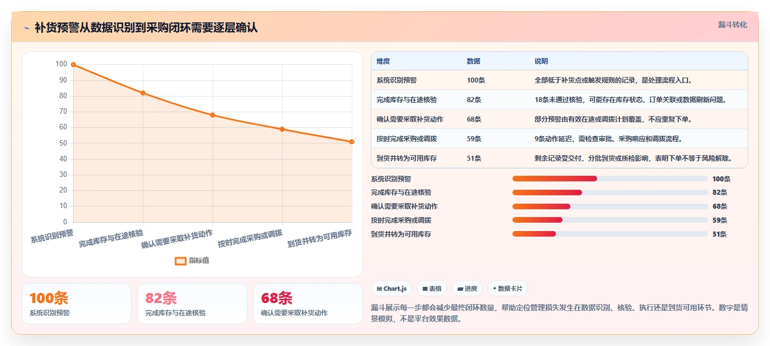
Task: Click the 确认需要采取补货动作 progress bar
Action: 610,206
